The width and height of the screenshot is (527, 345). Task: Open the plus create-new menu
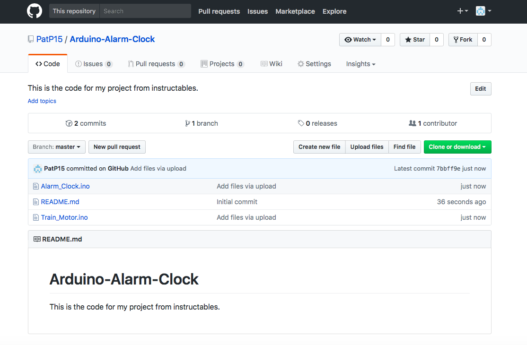click(x=463, y=11)
